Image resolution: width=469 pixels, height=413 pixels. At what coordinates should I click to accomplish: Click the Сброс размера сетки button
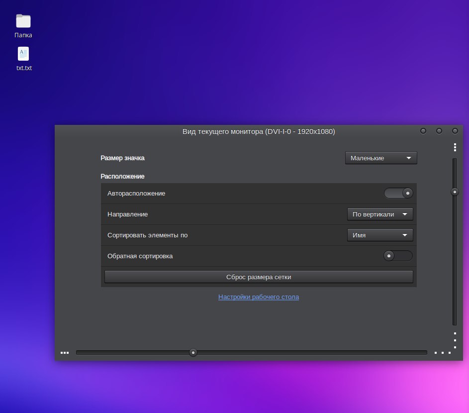point(259,277)
